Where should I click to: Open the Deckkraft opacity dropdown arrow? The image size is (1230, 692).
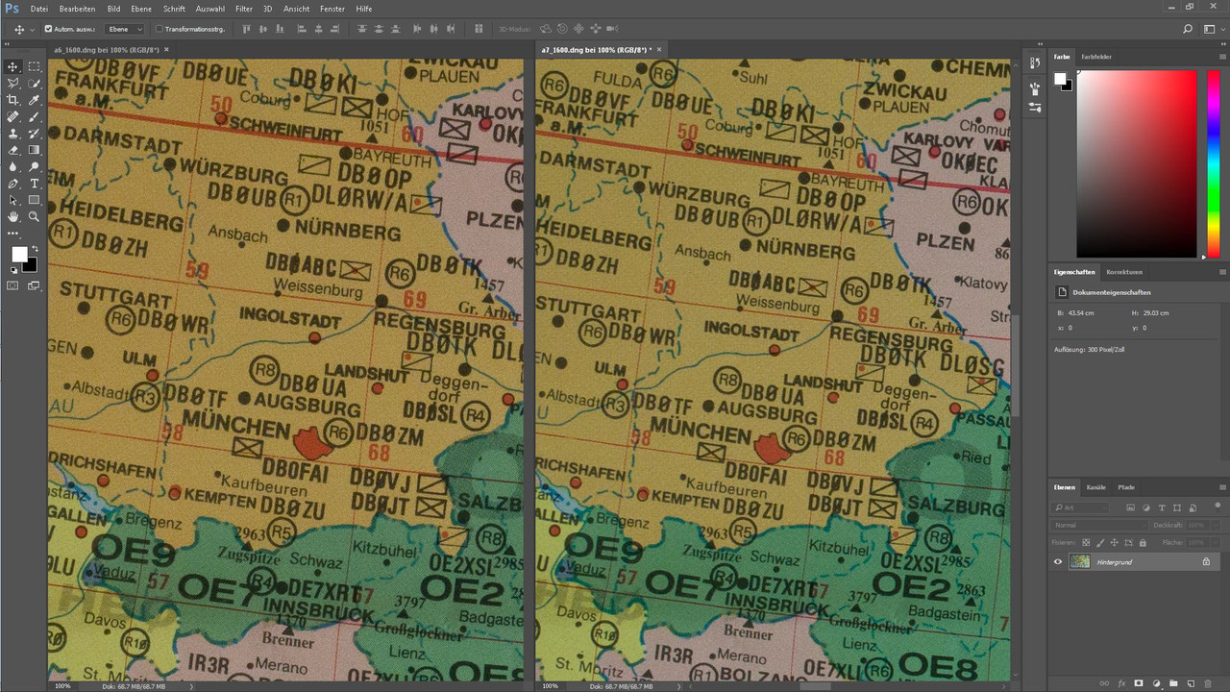click(1215, 525)
